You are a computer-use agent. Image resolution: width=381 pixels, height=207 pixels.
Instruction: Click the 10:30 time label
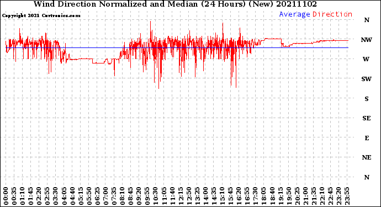click(x=156, y=196)
